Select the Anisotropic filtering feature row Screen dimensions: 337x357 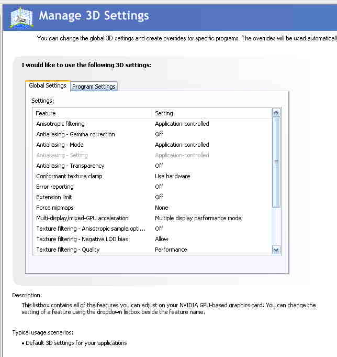[60, 124]
